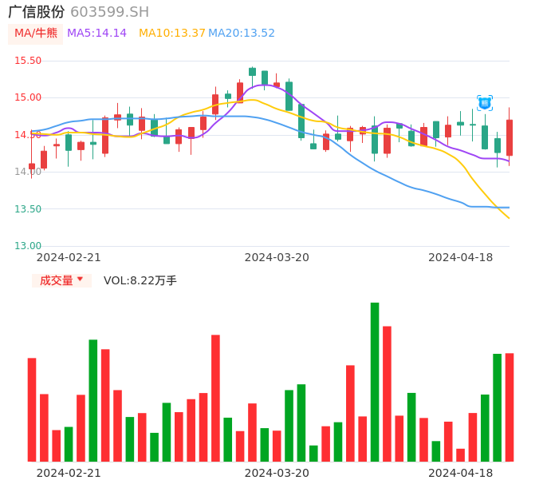
Task: Click the 2024-04-18 date label under the price chart
Action: pos(461,257)
